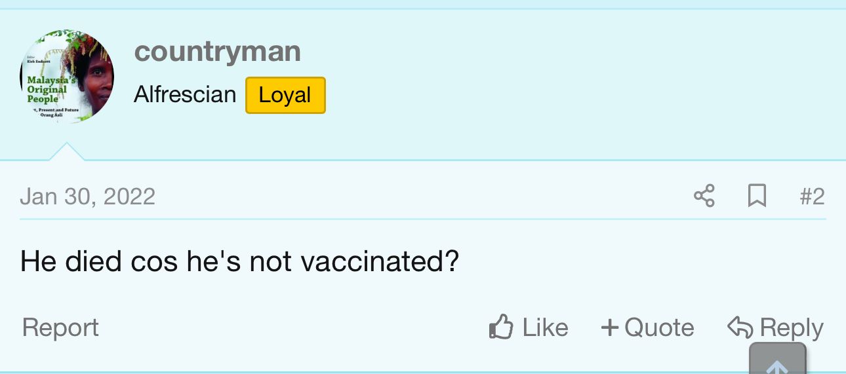Open countryman's profile avatar picture

tap(67, 76)
